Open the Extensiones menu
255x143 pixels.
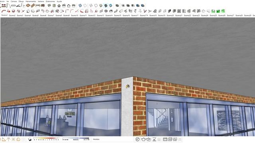51,1
